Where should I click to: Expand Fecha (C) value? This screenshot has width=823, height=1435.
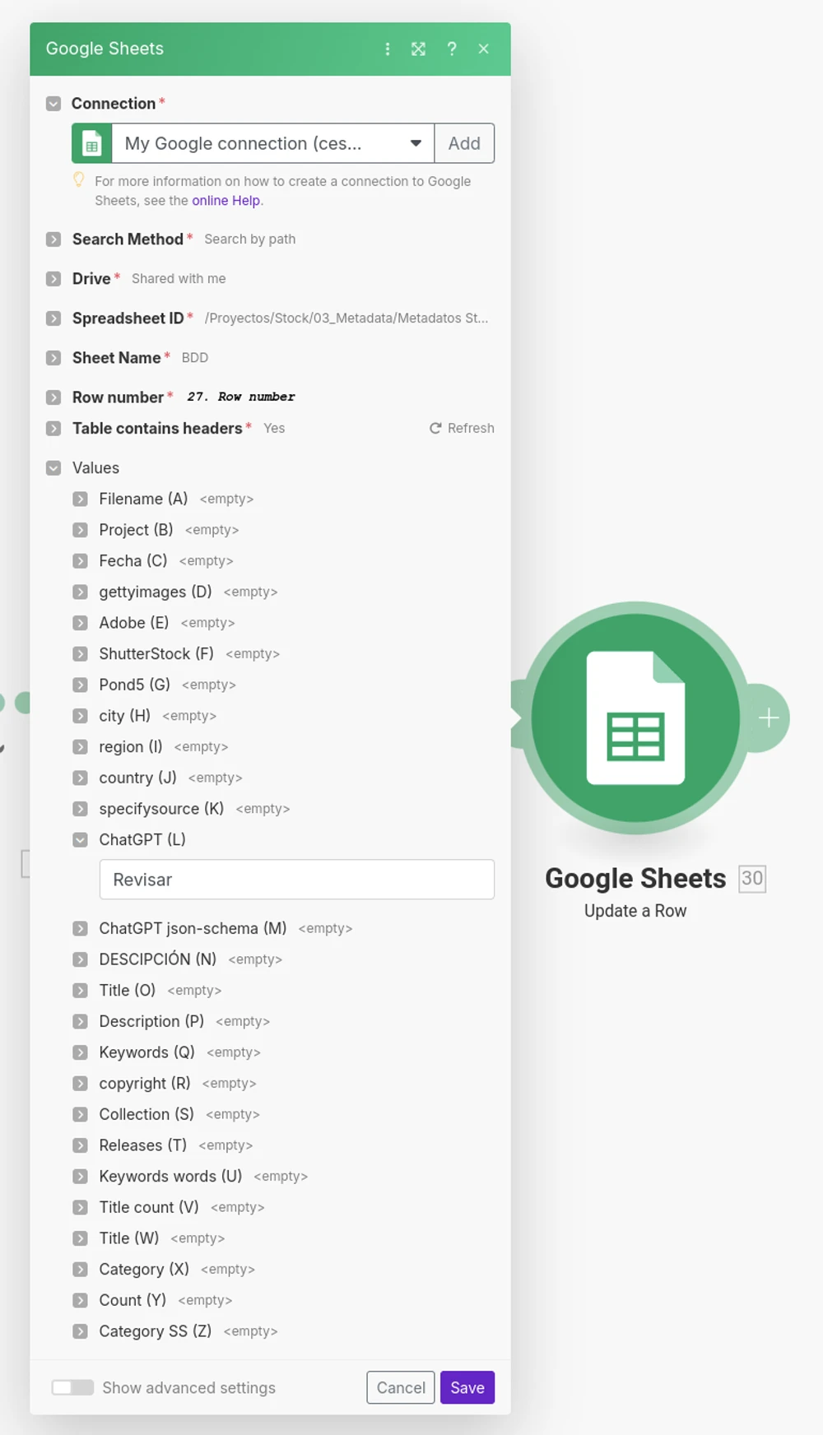tap(80, 561)
